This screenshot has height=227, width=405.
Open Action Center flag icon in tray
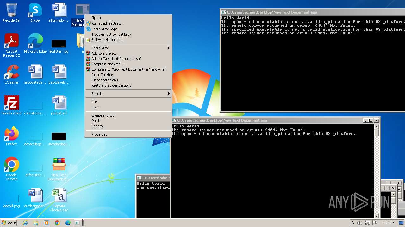[x=375, y=223]
